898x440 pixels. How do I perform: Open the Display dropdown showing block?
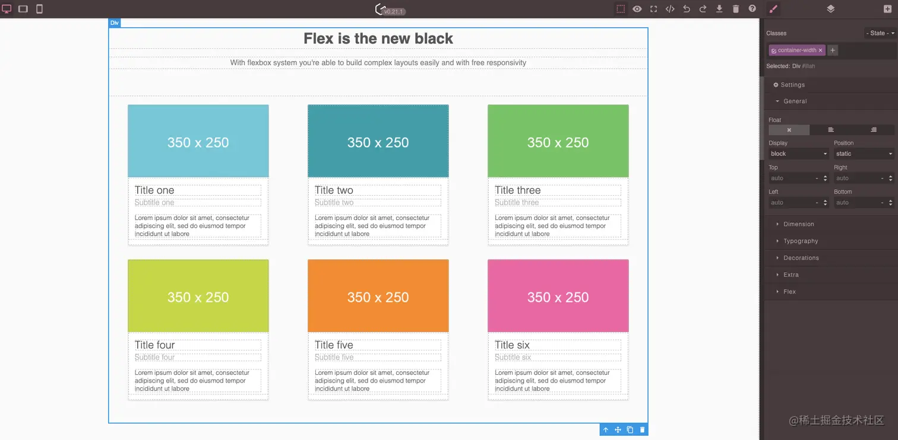pos(799,154)
